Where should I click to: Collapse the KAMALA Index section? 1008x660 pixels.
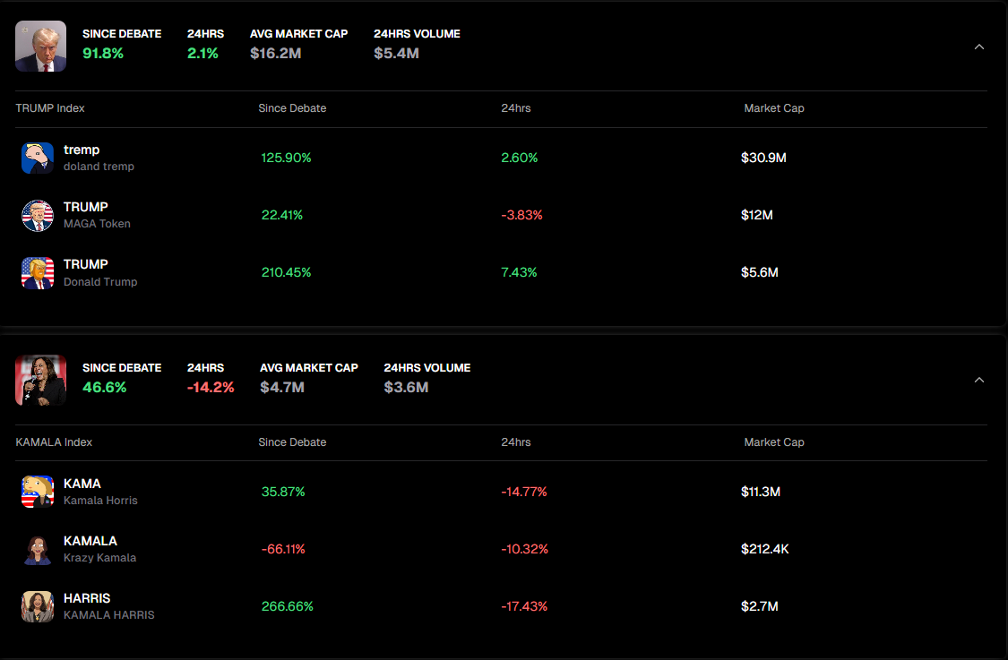979,381
